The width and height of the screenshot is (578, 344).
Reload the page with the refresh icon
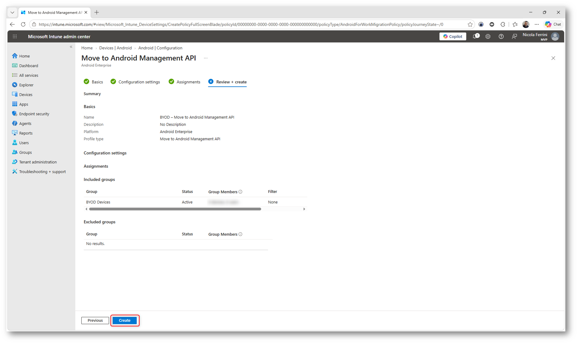click(23, 24)
